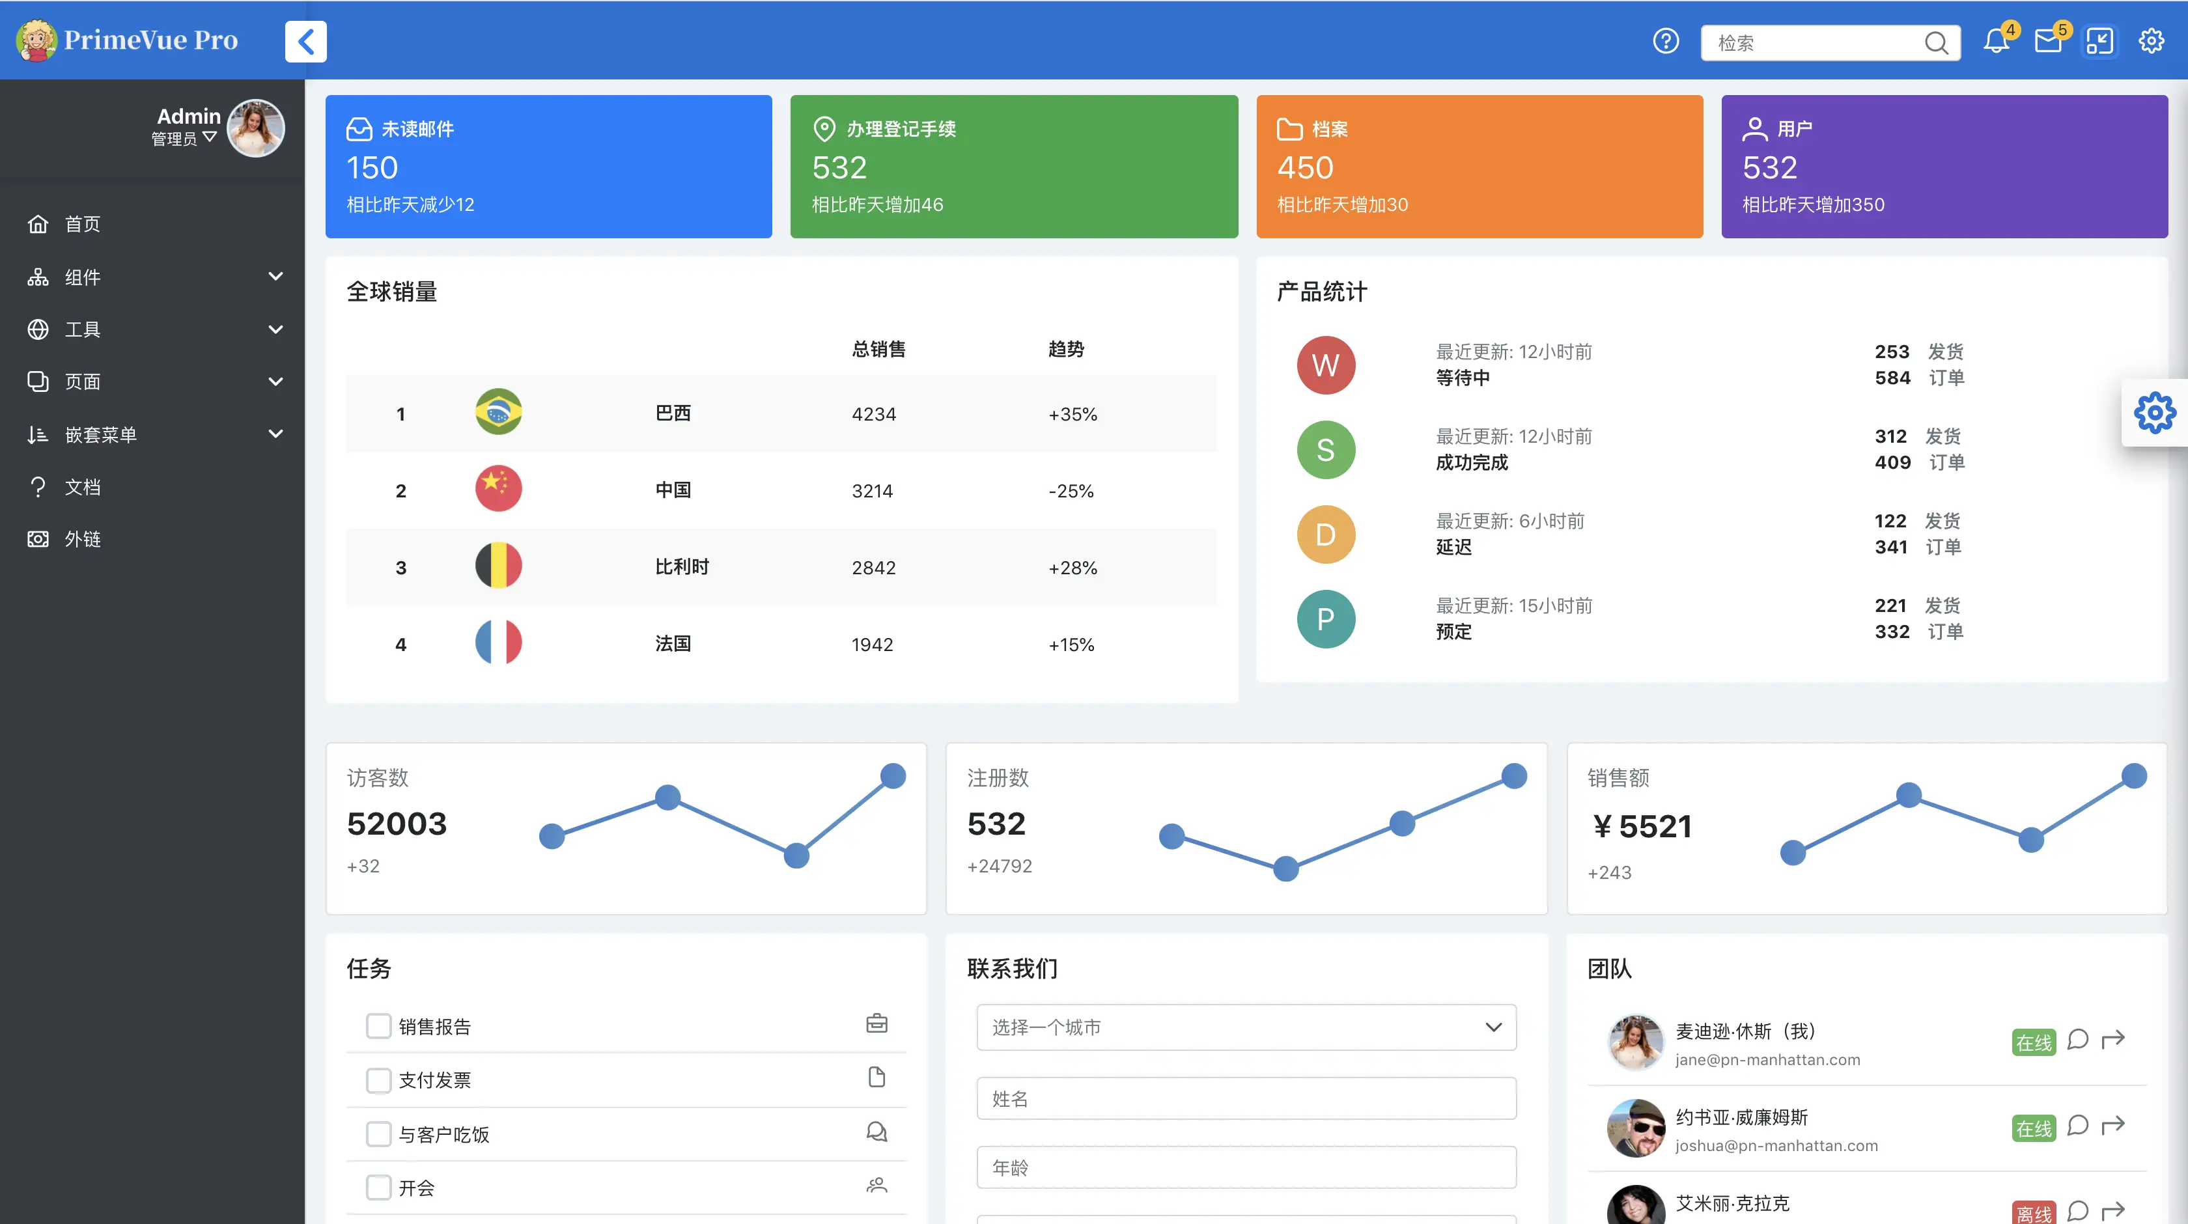Image resolution: width=2188 pixels, height=1224 pixels.
Task: Open 文档 in the sidebar
Action: [x=83, y=487]
